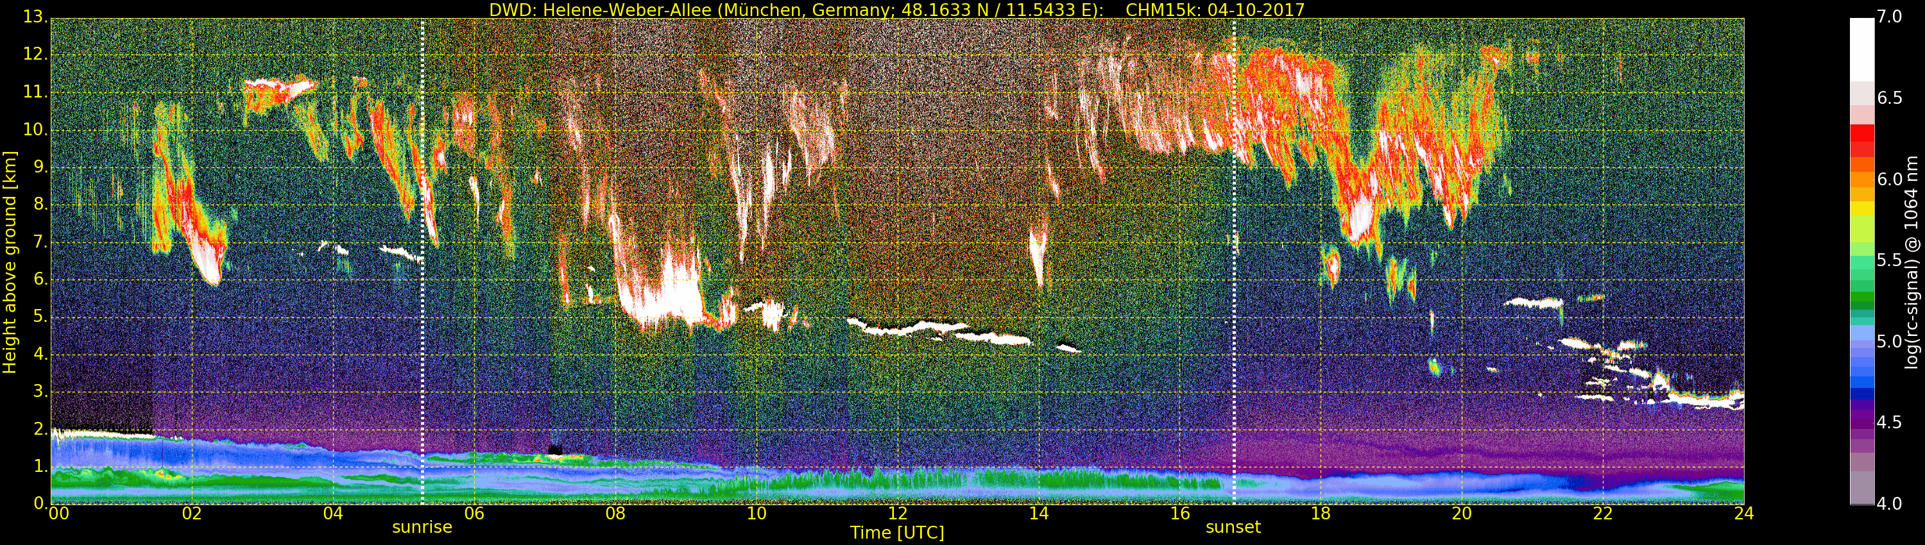Click the '2.' height axis tick label
The image size is (1925, 545).
[x=40, y=428]
